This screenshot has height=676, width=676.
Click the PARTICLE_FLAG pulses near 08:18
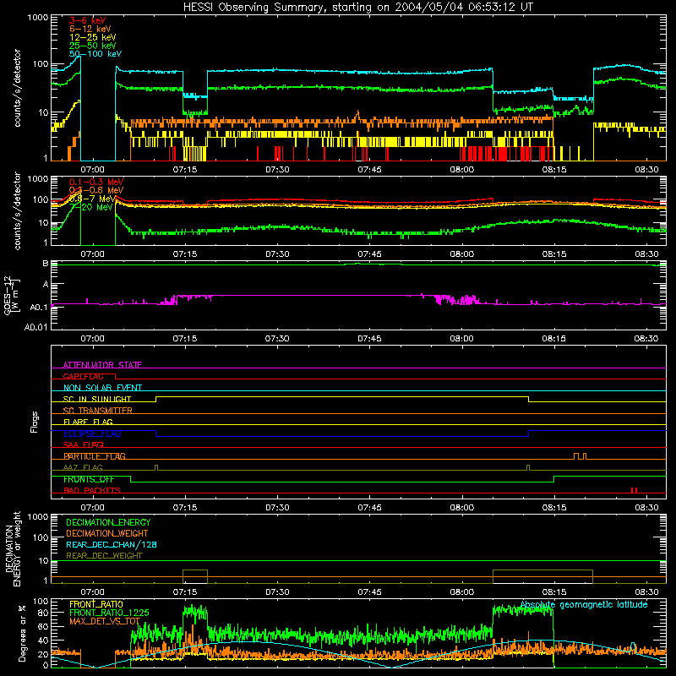(580, 456)
